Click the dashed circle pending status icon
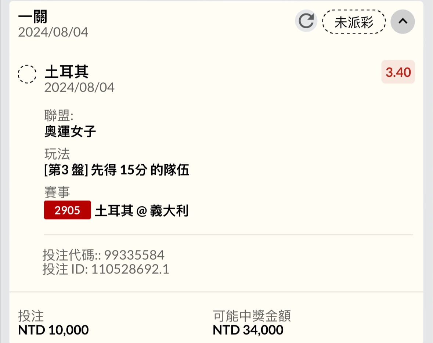 coord(27,74)
